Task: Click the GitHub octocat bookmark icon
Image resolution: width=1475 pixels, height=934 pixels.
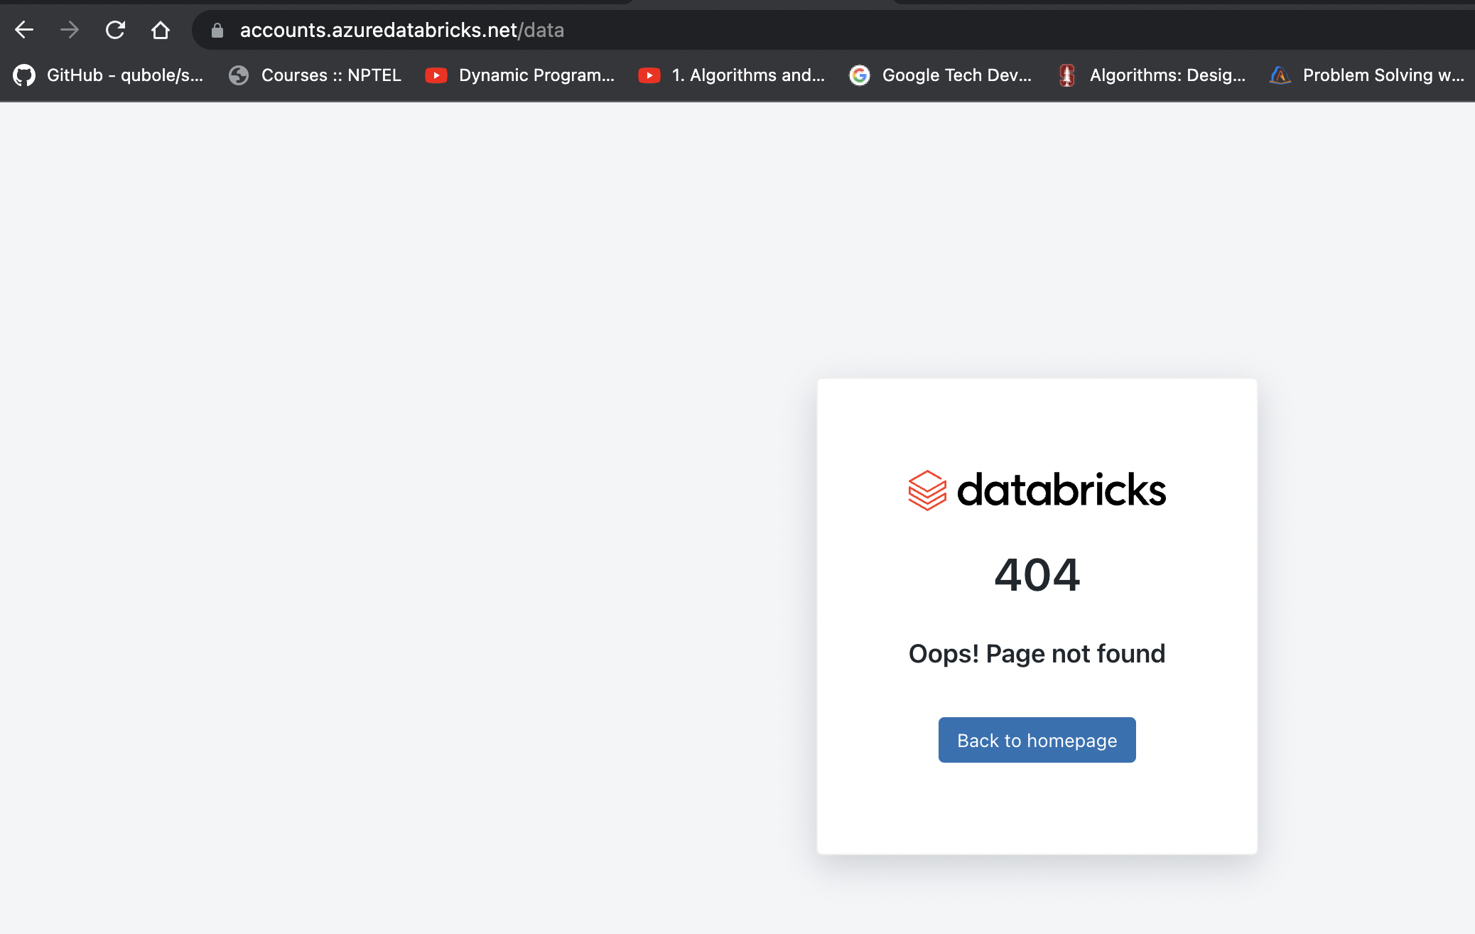Action: coord(24,75)
